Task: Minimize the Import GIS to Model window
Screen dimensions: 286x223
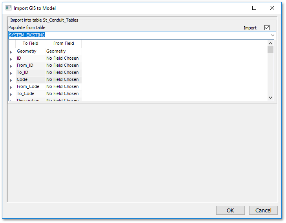Action: 237,8
